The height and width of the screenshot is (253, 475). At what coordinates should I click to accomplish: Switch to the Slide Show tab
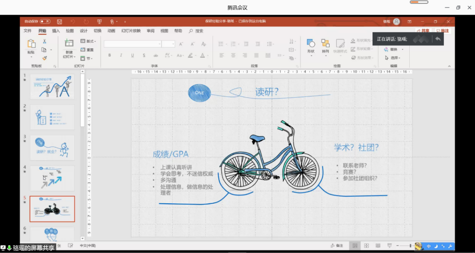tap(131, 31)
